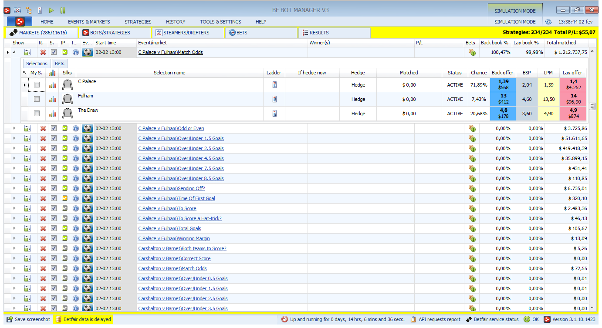Toggle S checkbox on Match Odds row
The image size is (602, 328).
[x=54, y=52]
